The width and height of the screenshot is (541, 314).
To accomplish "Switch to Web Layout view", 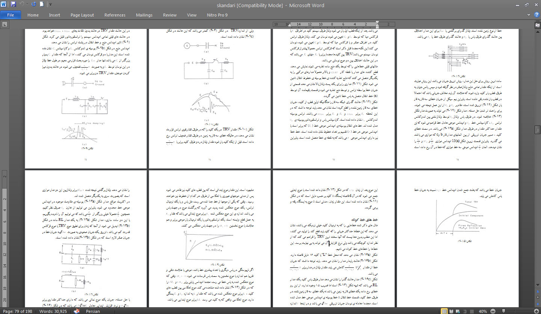I will (x=458, y=311).
